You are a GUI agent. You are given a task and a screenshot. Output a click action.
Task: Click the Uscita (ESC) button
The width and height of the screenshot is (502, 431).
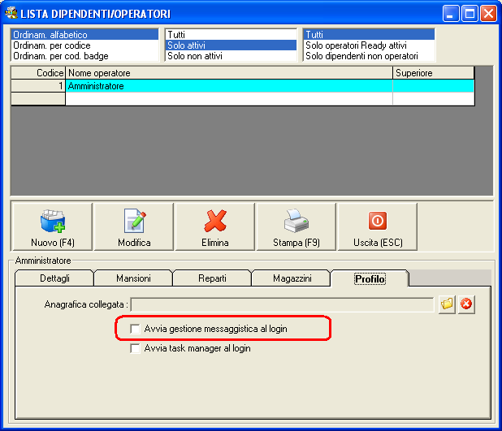378,226
